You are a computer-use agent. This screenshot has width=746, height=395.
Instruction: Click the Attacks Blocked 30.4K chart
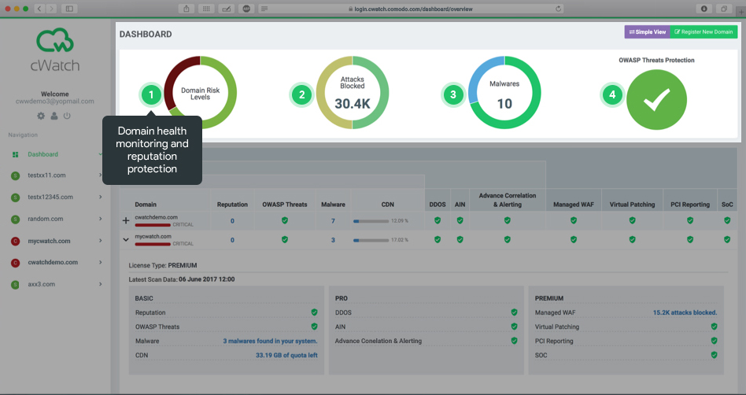point(353,93)
